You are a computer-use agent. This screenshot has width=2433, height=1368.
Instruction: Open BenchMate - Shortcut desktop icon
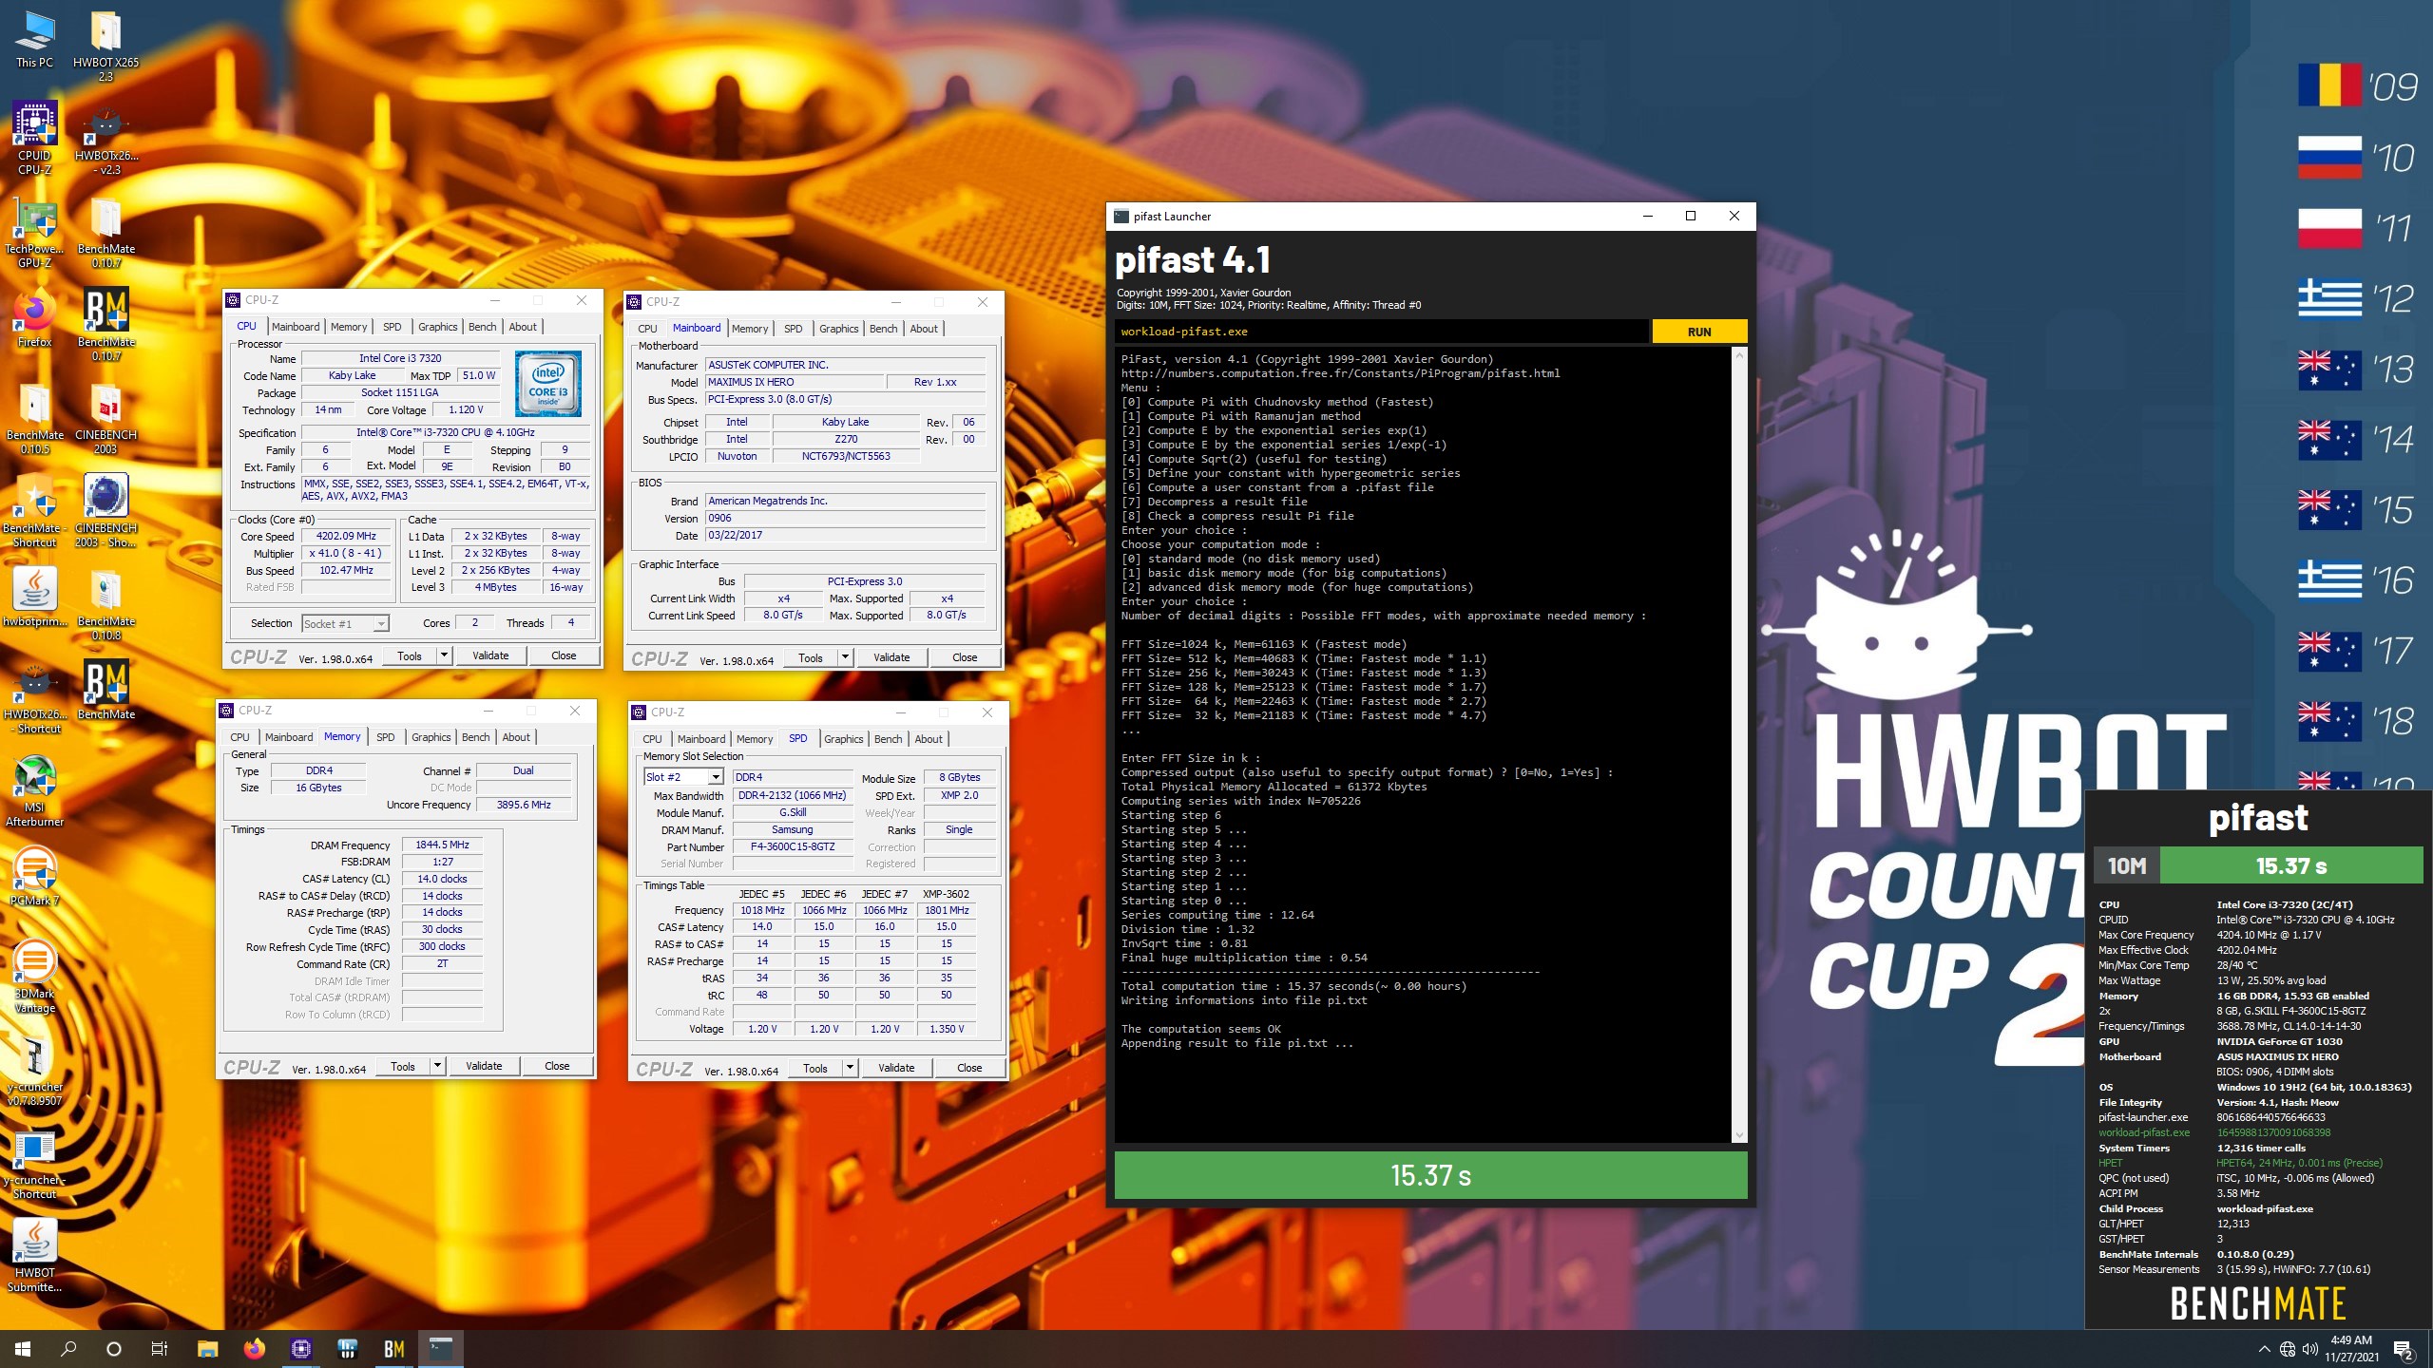(x=35, y=511)
